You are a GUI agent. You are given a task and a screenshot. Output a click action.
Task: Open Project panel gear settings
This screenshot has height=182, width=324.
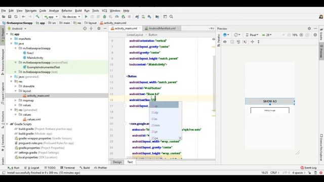click(x=99, y=28)
